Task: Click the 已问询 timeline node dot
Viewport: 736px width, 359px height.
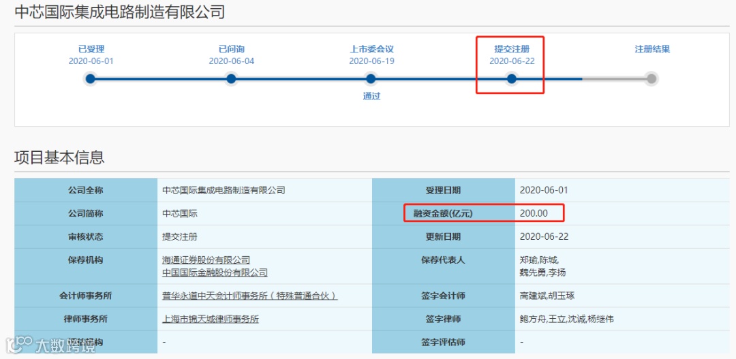Action: [x=231, y=79]
